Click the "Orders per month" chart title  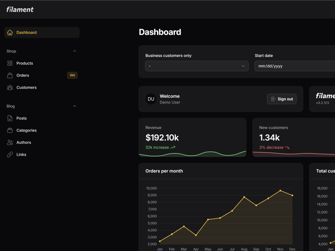pos(164,171)
